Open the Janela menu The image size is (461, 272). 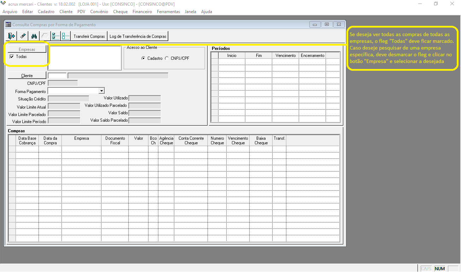click(190, 12)
